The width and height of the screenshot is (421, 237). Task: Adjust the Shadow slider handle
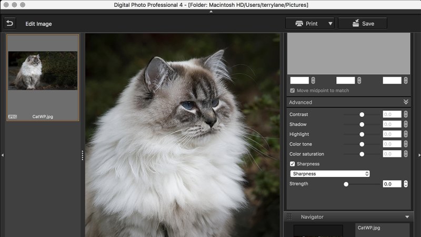362,124
